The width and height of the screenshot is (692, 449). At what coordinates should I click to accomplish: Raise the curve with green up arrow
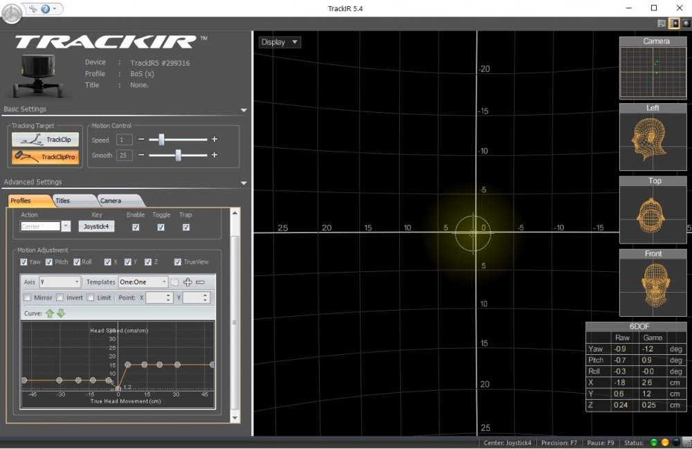(50, 313)
